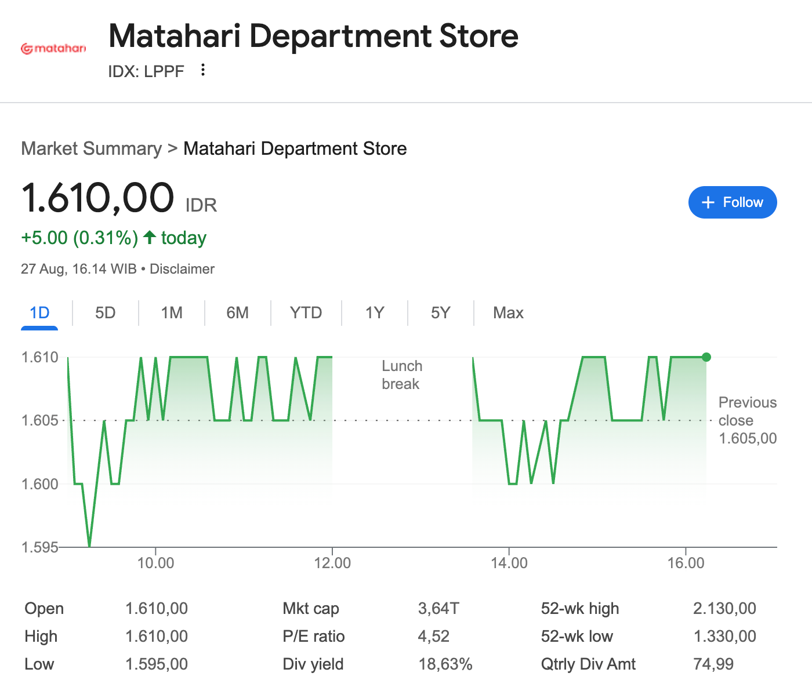Click the IDR currency label

click(x=201, y=205)
